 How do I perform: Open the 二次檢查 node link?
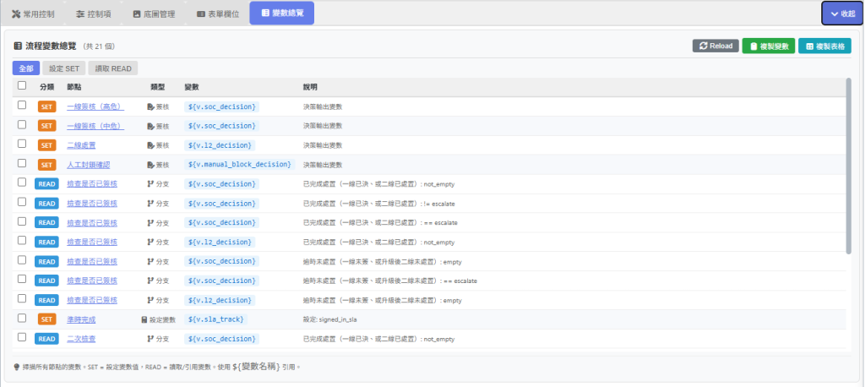(81, 339)
